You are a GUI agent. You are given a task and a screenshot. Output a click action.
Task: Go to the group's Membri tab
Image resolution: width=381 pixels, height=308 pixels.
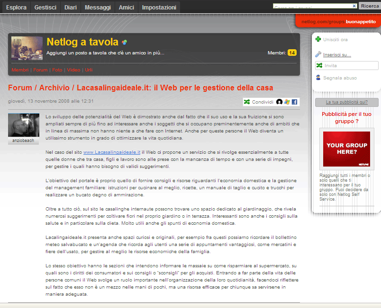20,70
